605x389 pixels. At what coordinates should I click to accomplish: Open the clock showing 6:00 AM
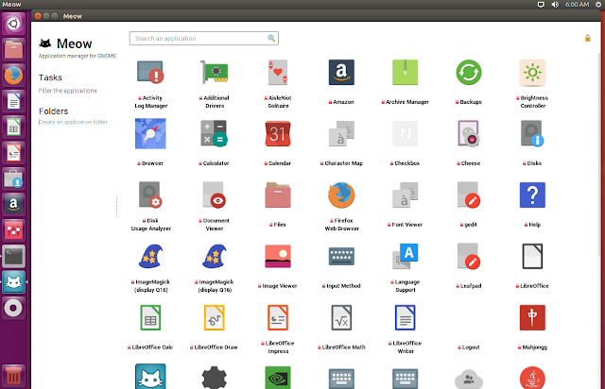(578, 5)
